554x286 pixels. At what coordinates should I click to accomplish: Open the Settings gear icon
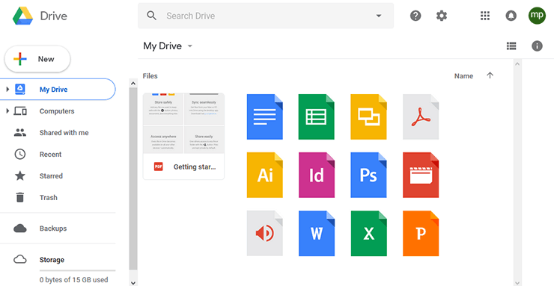(x=442, y=16)
